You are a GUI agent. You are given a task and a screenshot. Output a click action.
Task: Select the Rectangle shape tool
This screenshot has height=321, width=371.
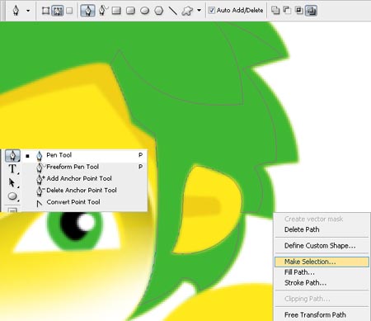[x=116, y=11]
